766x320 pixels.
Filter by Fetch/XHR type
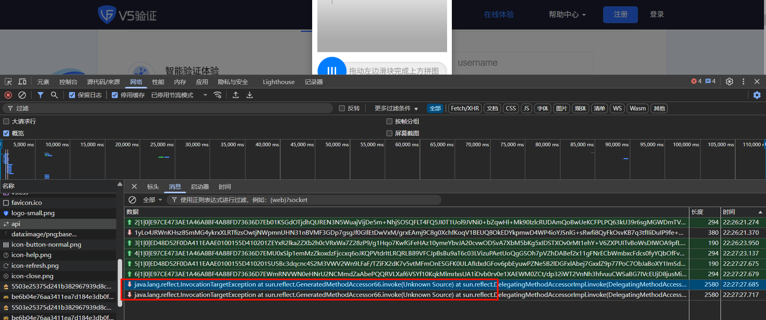tap(465, 108)
